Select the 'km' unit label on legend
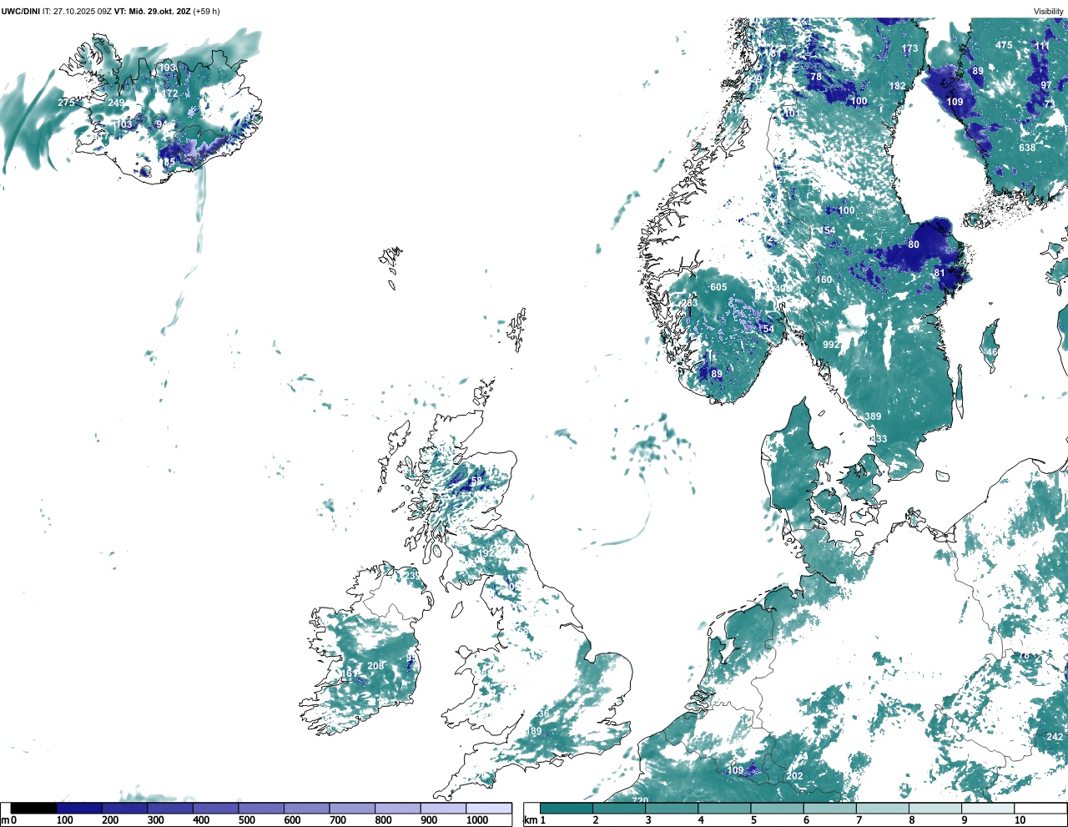 [529, 820]
